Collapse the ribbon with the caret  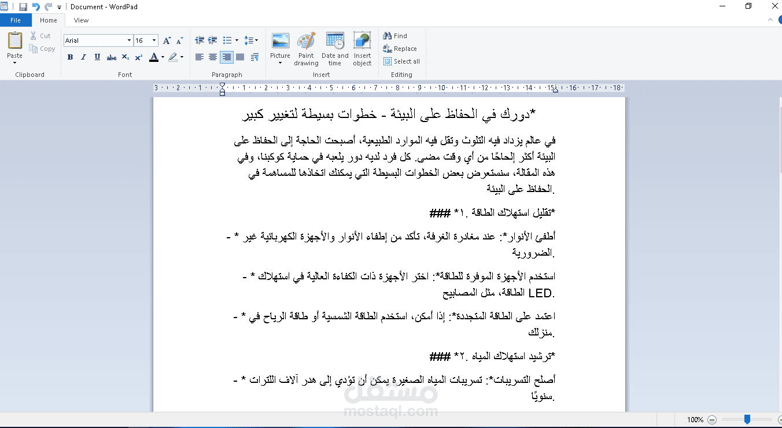[769, 20]
